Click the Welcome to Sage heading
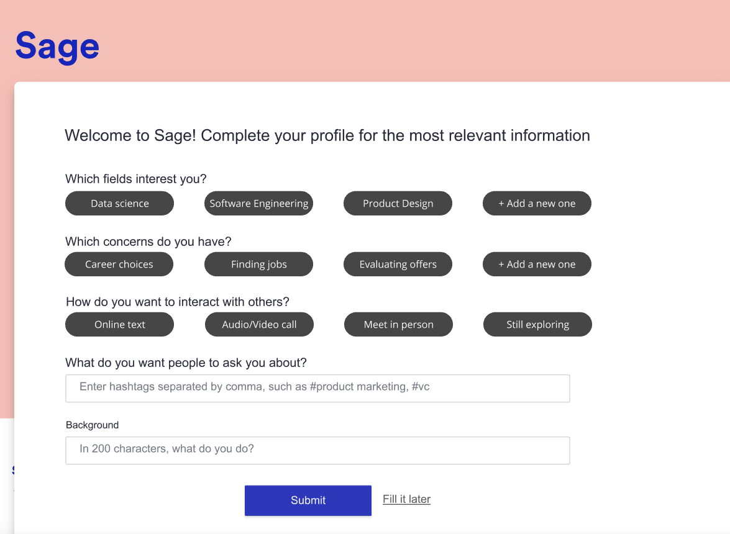Image resolution: width=730 pixels, height=534 pixels. [x=327, y=135]
